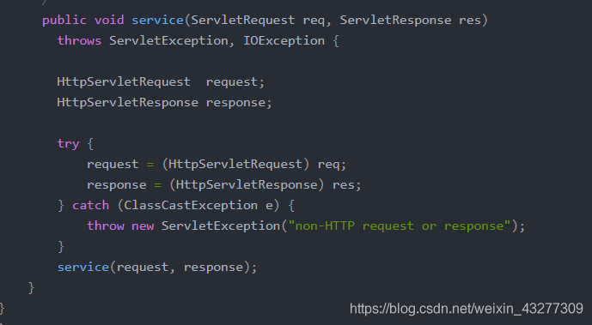Click the 'void' return type keyword
The height and width of the screenshot is (325, 592).
109,20
